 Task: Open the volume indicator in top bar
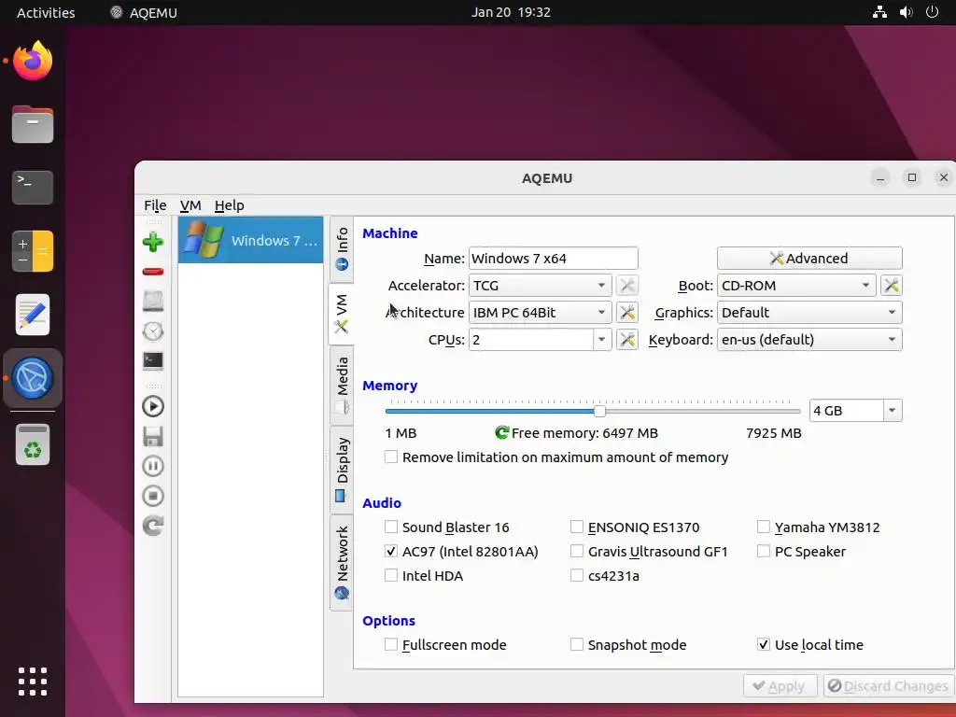[906, 12]
